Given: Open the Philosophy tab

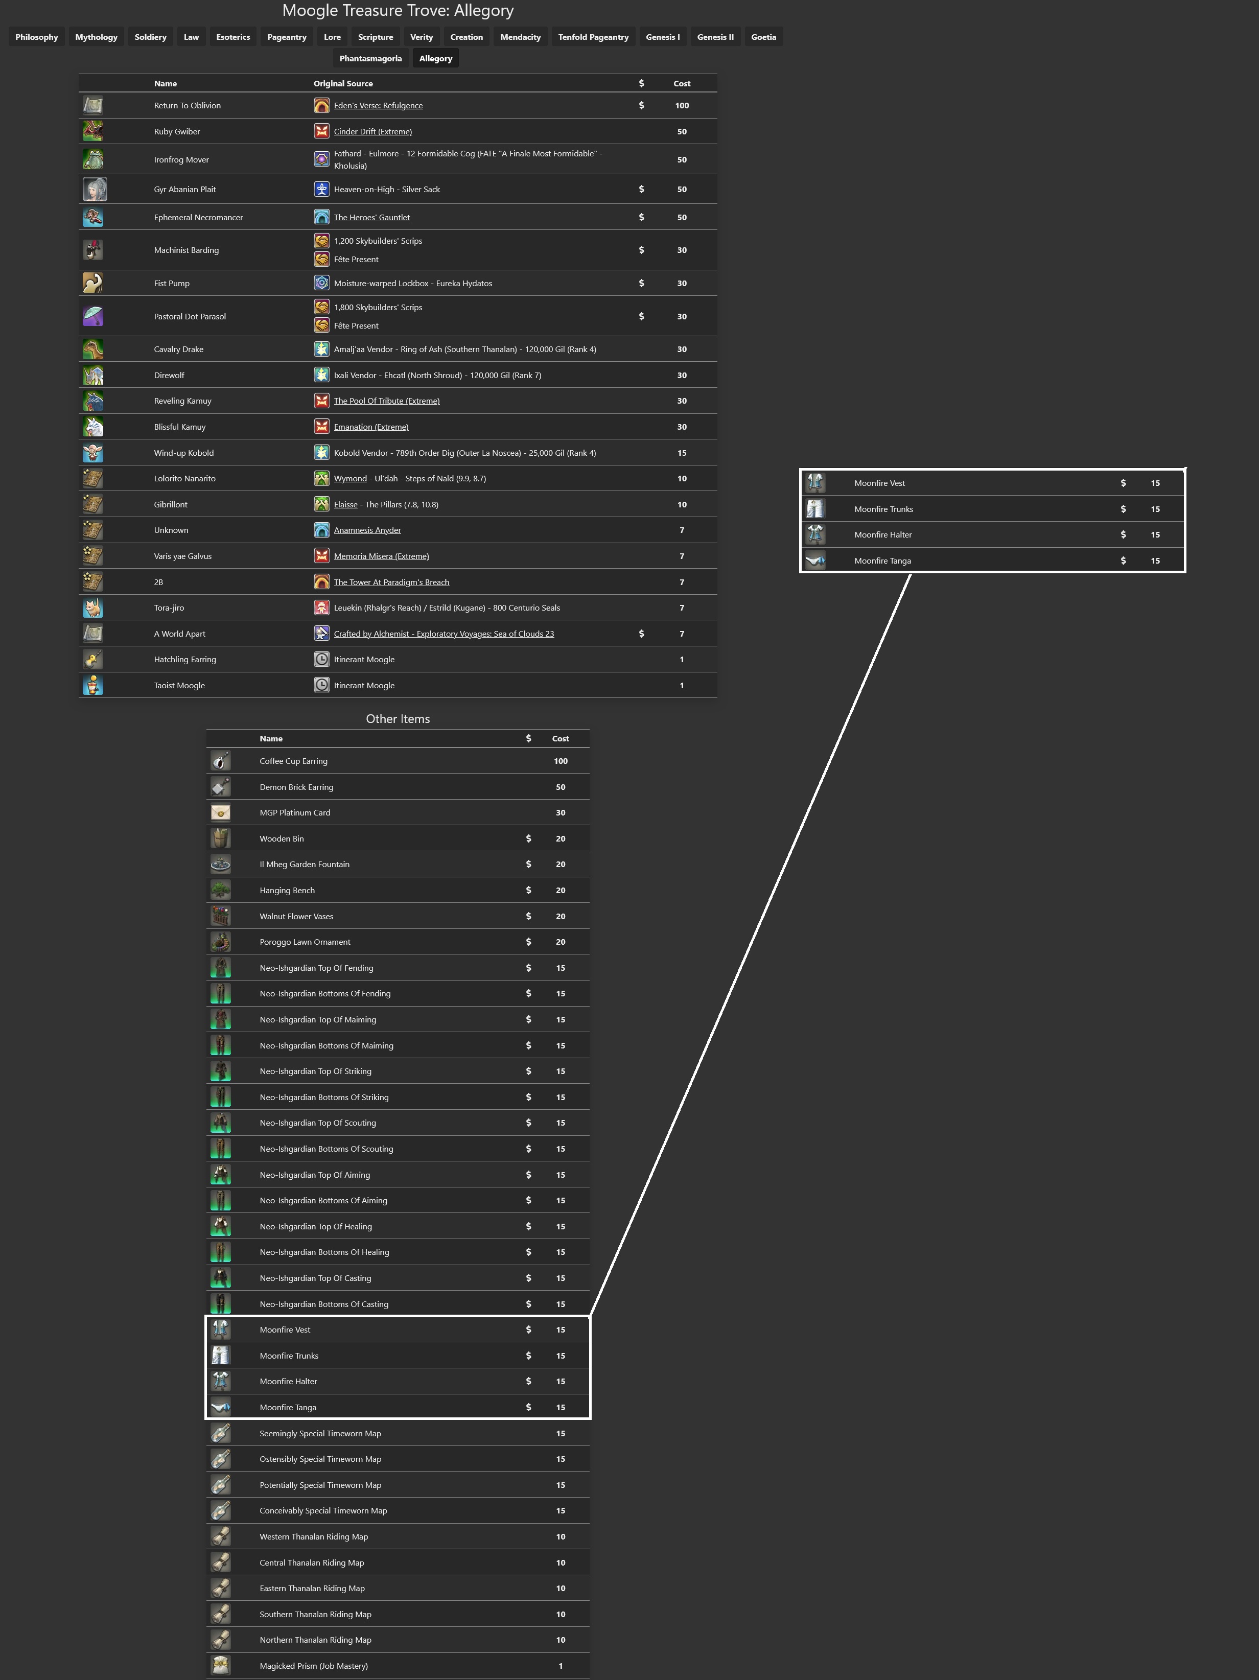Looking at the screenshot, I should point(36,37).
